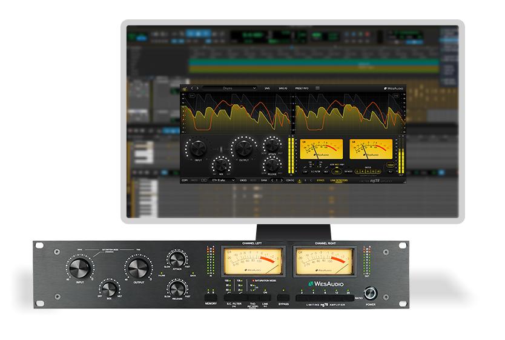Screen dimensions: 505x340
Task: Click the hardware MIX knob
Action: pyautogui.click(x=109, y=289)
